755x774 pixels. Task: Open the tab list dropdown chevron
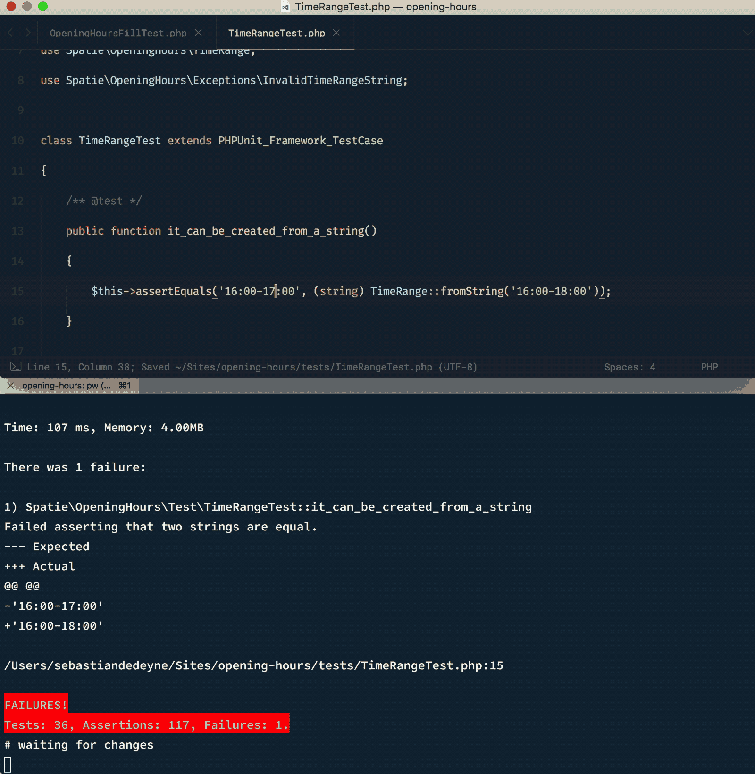747,33
